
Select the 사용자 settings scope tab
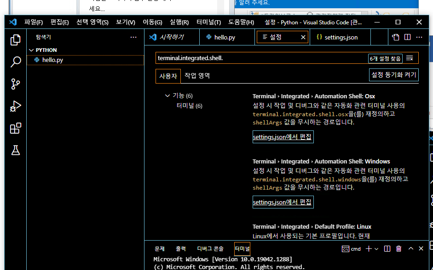168,76
